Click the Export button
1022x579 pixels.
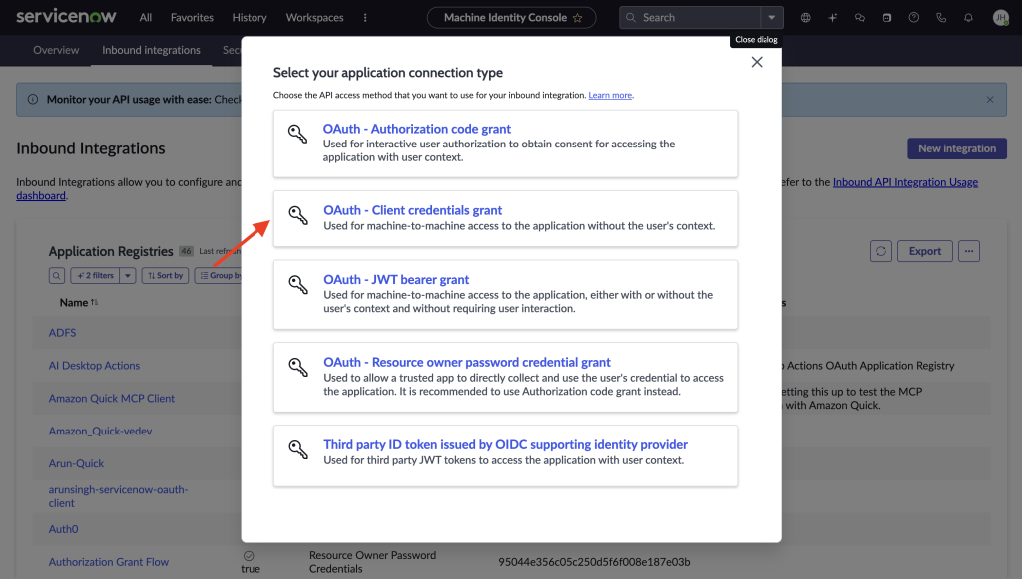pos(925,251)
